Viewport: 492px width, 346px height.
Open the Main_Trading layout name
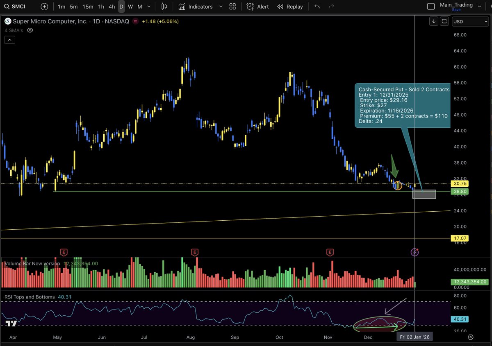point(456,5)
